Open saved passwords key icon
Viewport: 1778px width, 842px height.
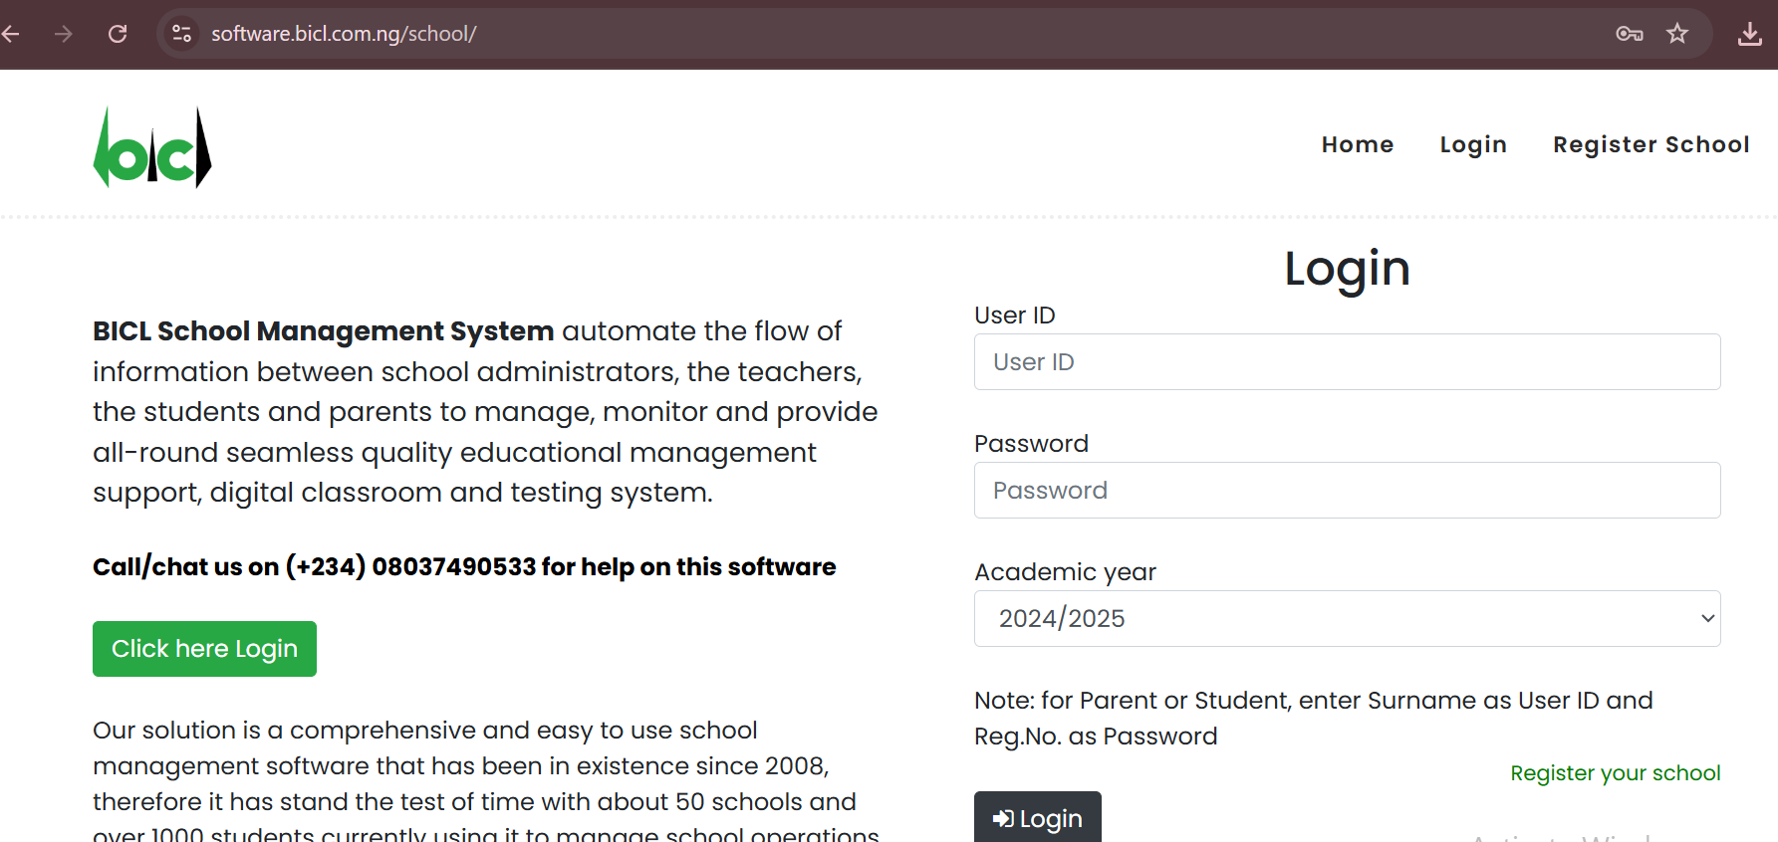pyautogui.click(x=1630, y=34)
